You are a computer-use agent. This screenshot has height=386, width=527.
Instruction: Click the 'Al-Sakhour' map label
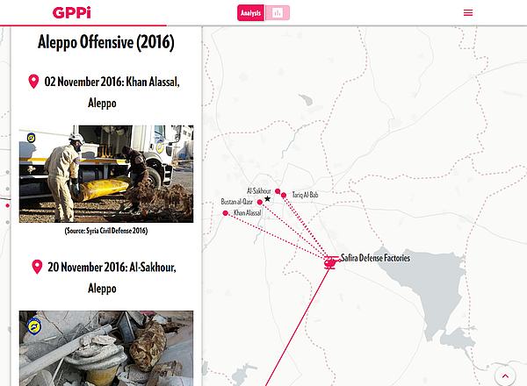point(259,191)
